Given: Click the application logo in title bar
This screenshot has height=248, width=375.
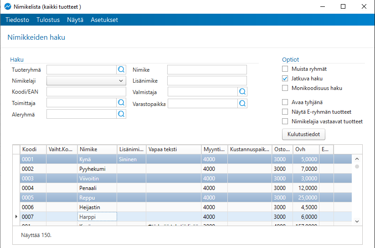Looking at the screenshot, I should (x=8, y=6).
